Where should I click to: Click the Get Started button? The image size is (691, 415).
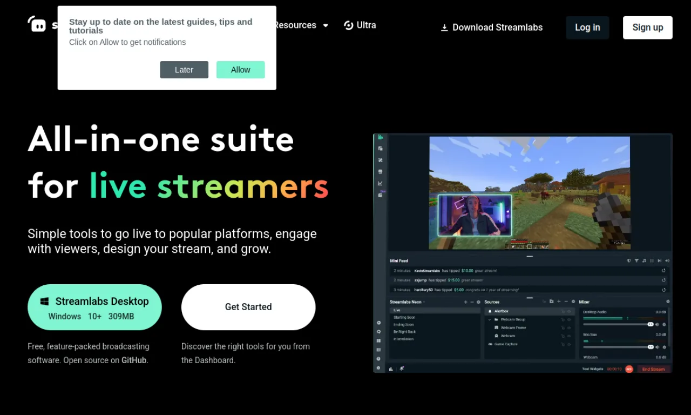click(x=248, y=307)
